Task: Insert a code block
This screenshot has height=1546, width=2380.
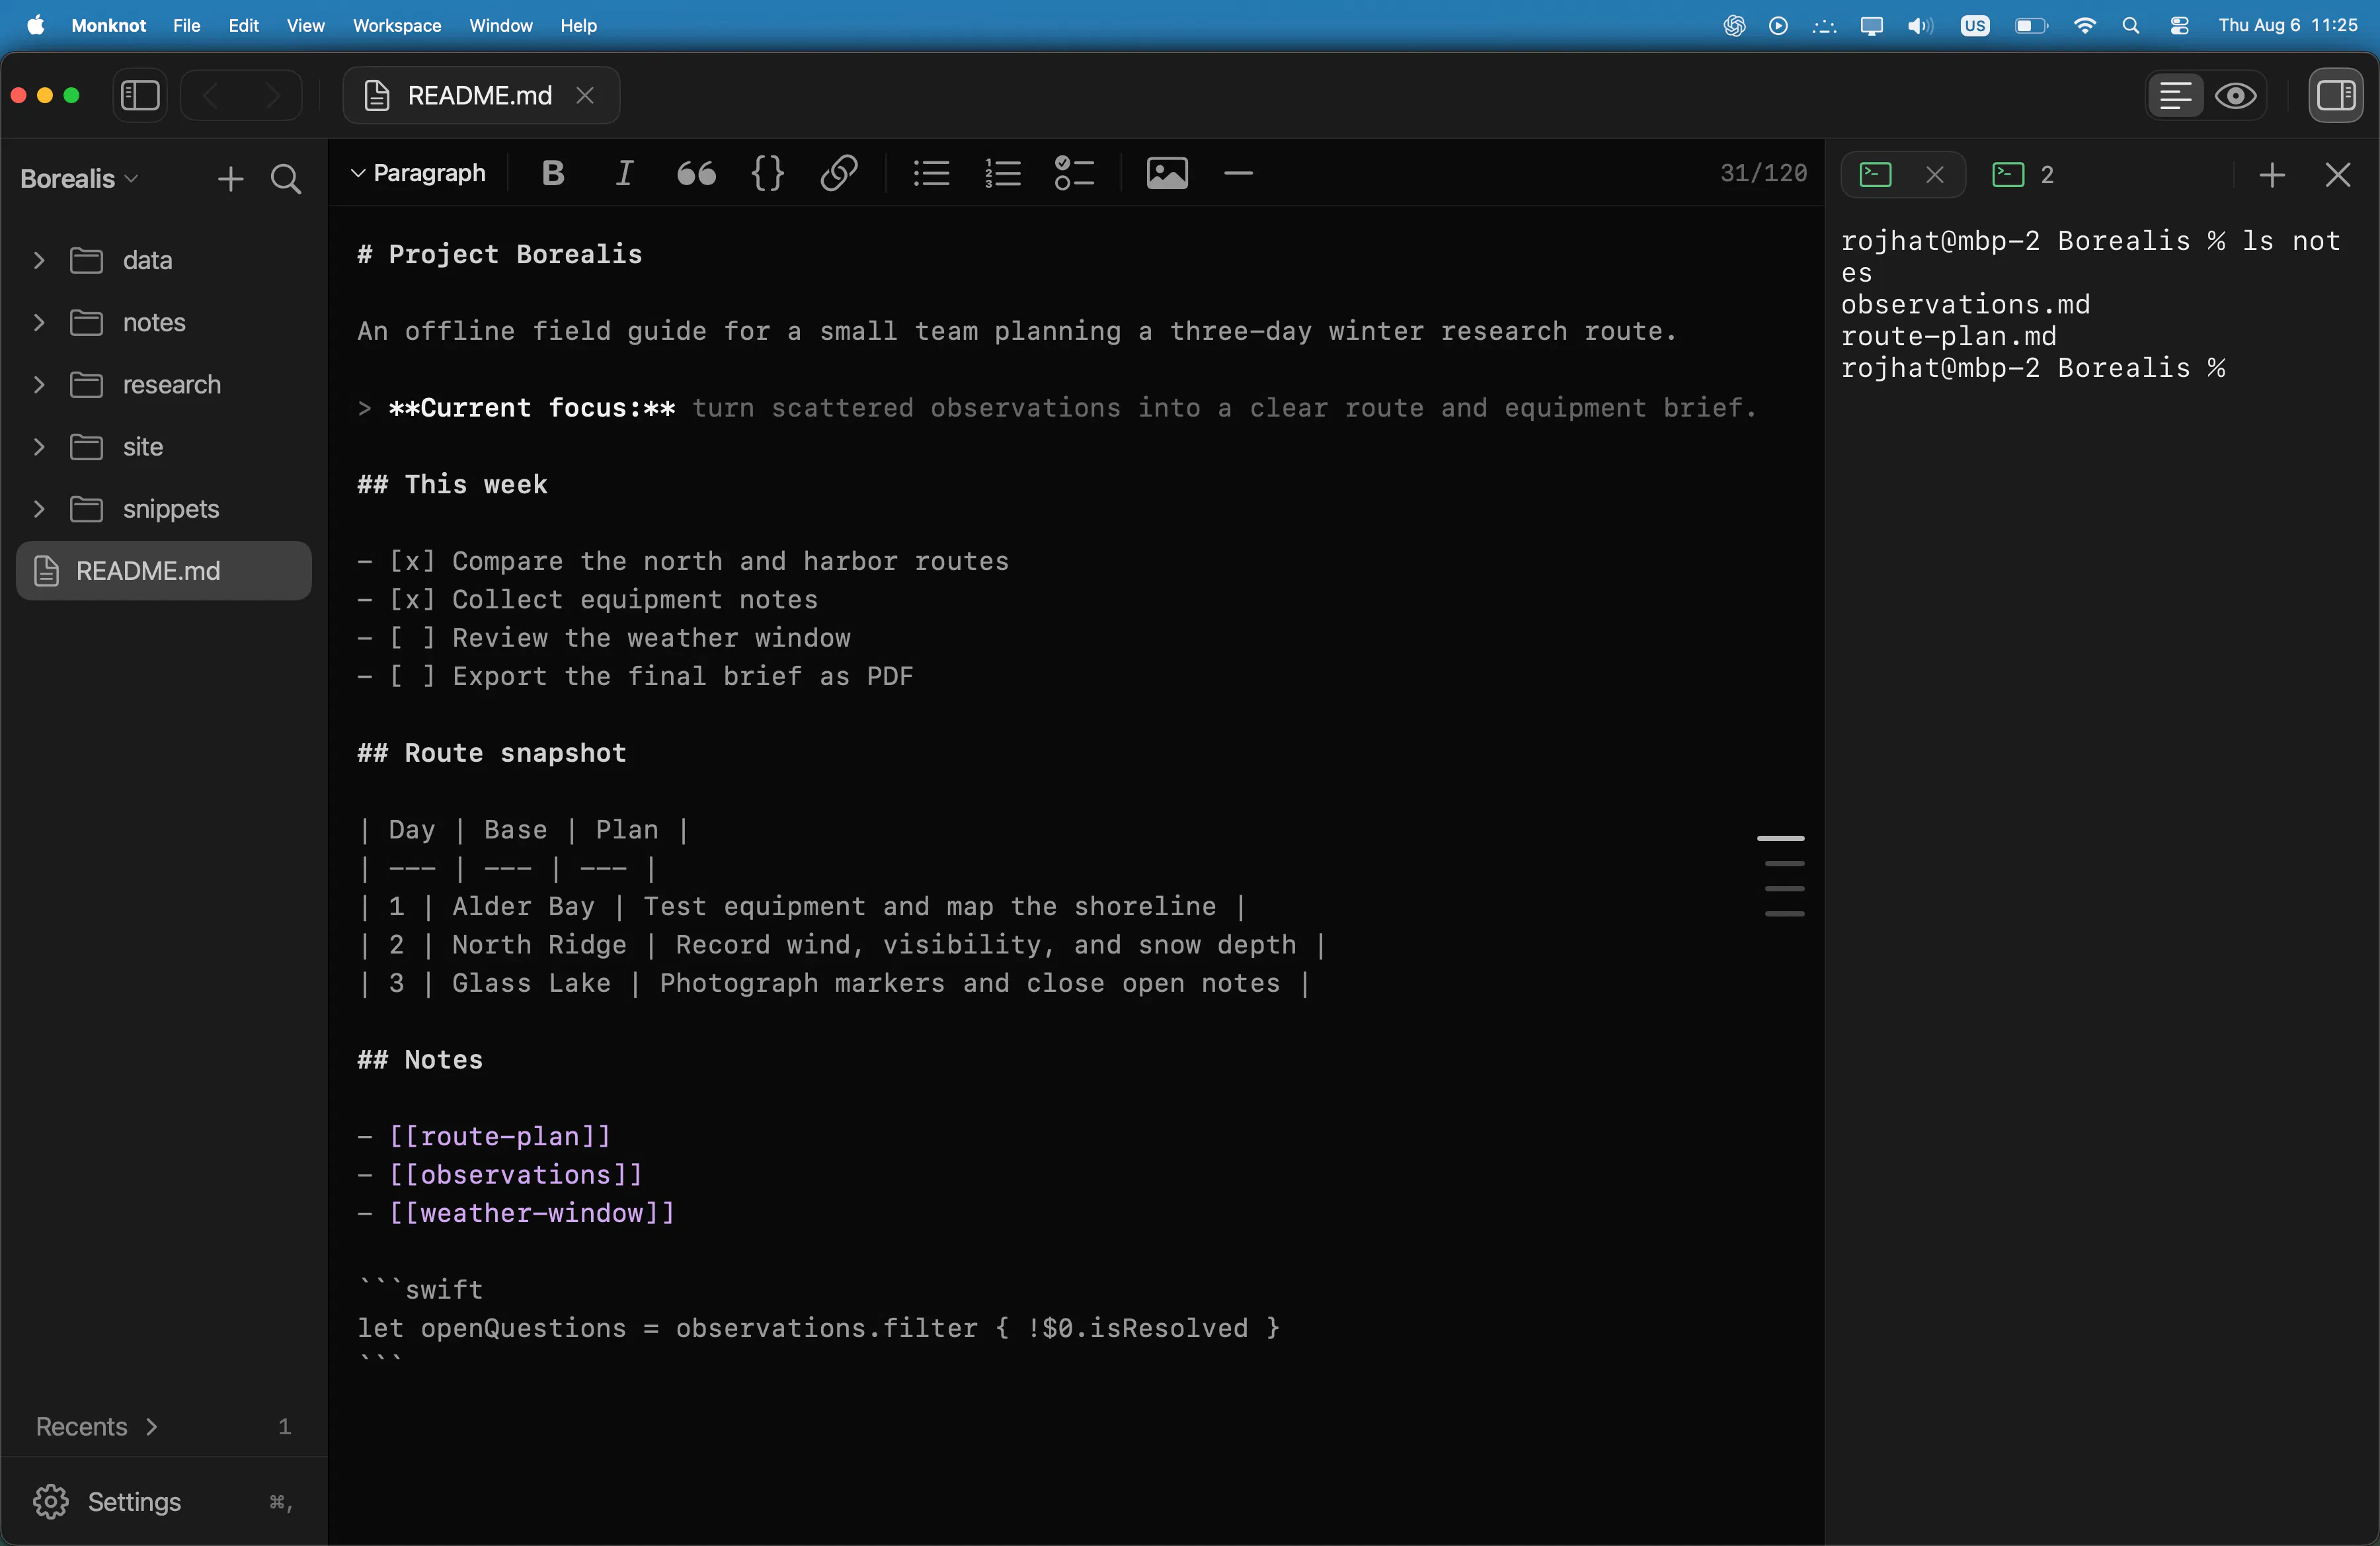Action: pyautogui.click(x=768, y=173)
